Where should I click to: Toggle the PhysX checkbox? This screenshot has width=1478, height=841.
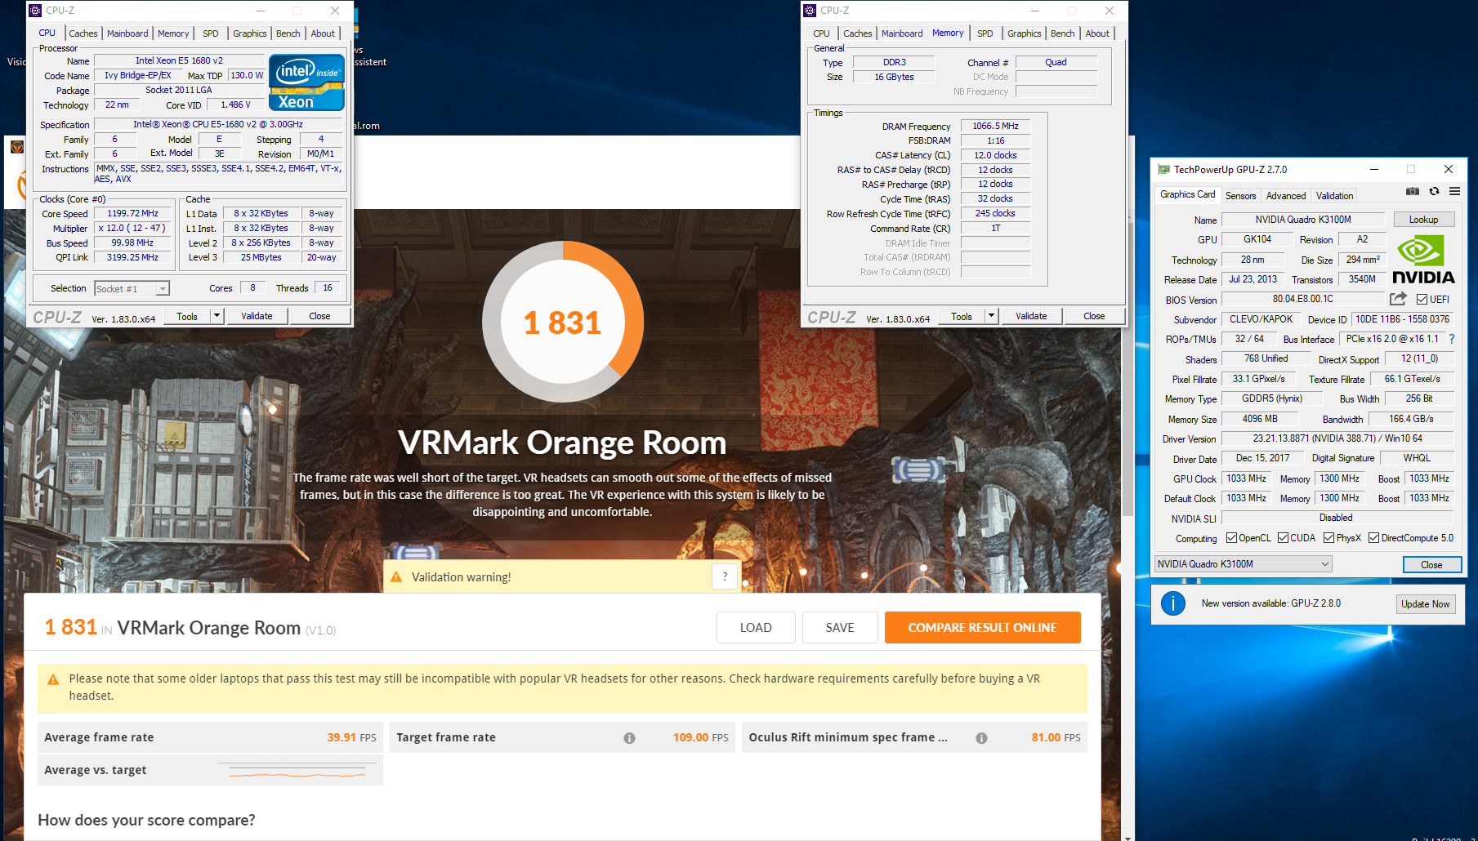1328,538
